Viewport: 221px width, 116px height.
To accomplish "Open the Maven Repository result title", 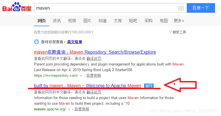I will coord(95,52).
